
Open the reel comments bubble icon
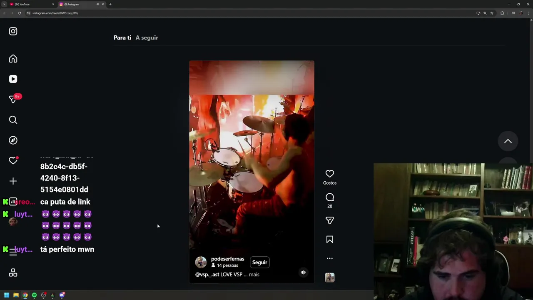tap(330, 197)
